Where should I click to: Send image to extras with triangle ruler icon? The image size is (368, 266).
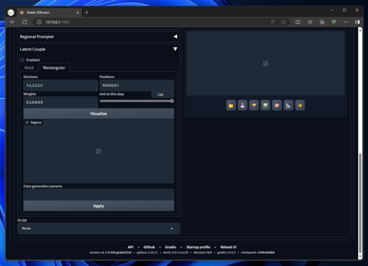(x=289, y=105)
